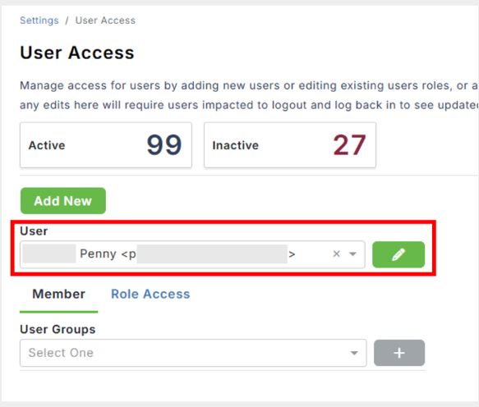Click the Inactive users card
479x407 pixels.
pos(290,145)
